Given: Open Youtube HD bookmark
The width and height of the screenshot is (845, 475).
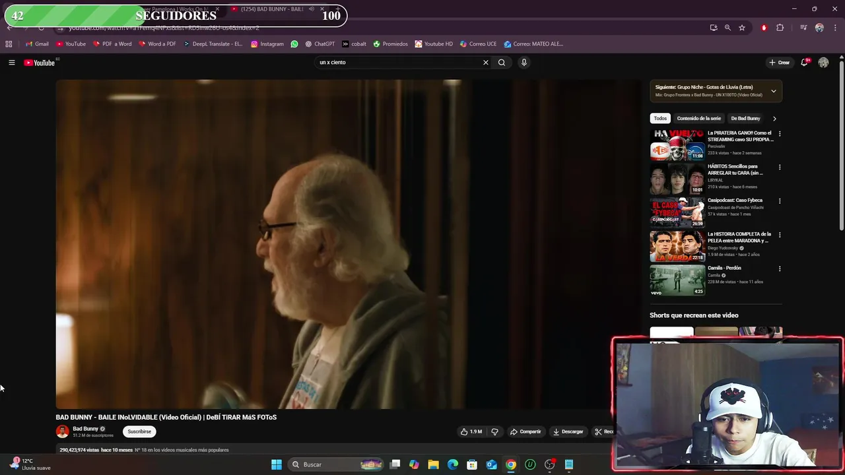Looking at the screenshot, I should 434,44.
